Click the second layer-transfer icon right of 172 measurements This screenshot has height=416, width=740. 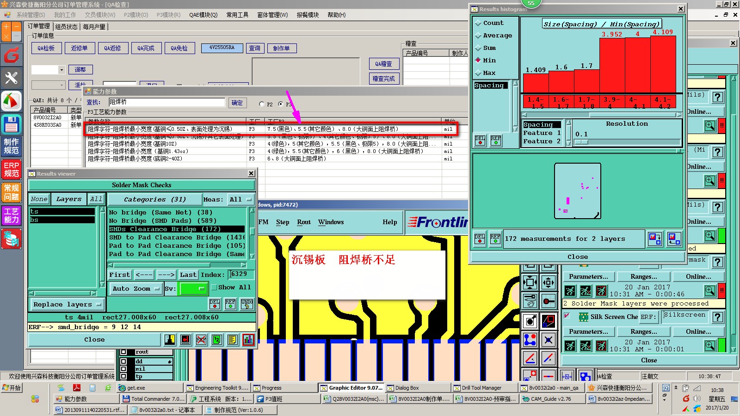coord(674,239)
